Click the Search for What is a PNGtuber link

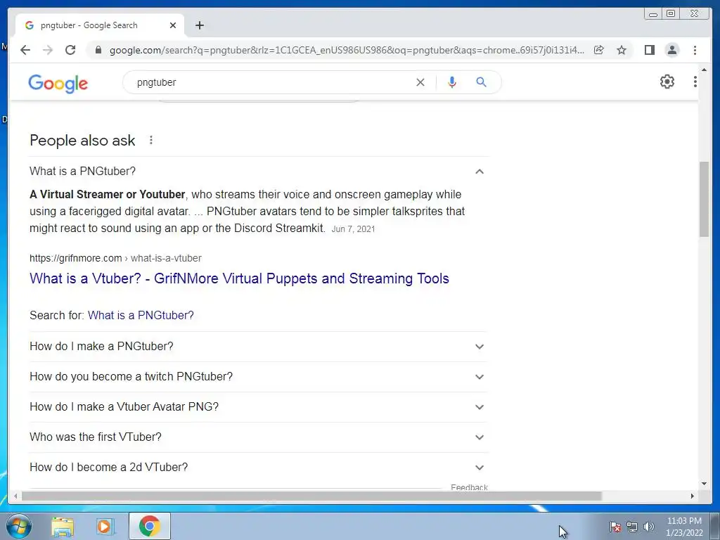(x=141, y=315)
